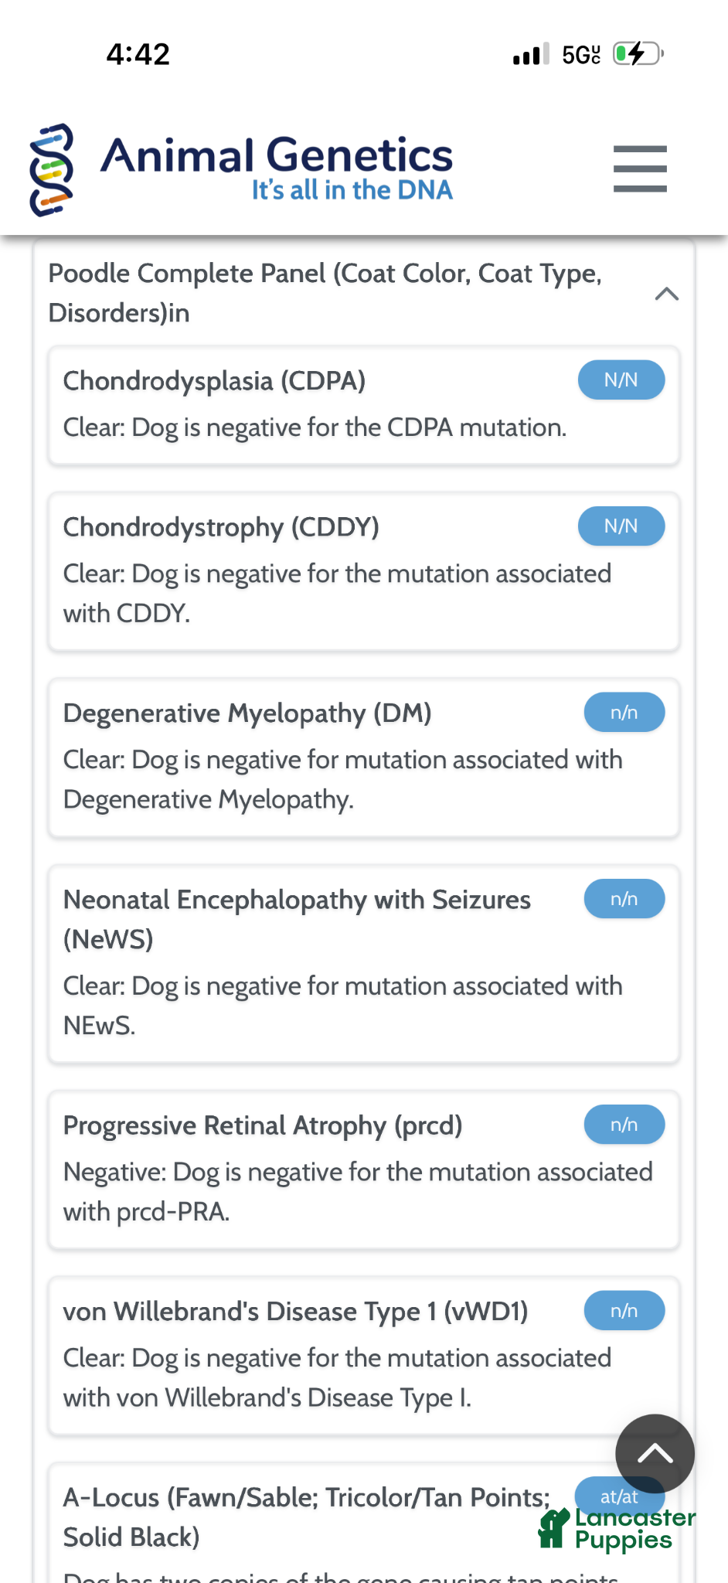The width and height of the screenshot is (728, 1583).
Task: Collapse the Poodle Complete Panel chevron
Action: 666,294
